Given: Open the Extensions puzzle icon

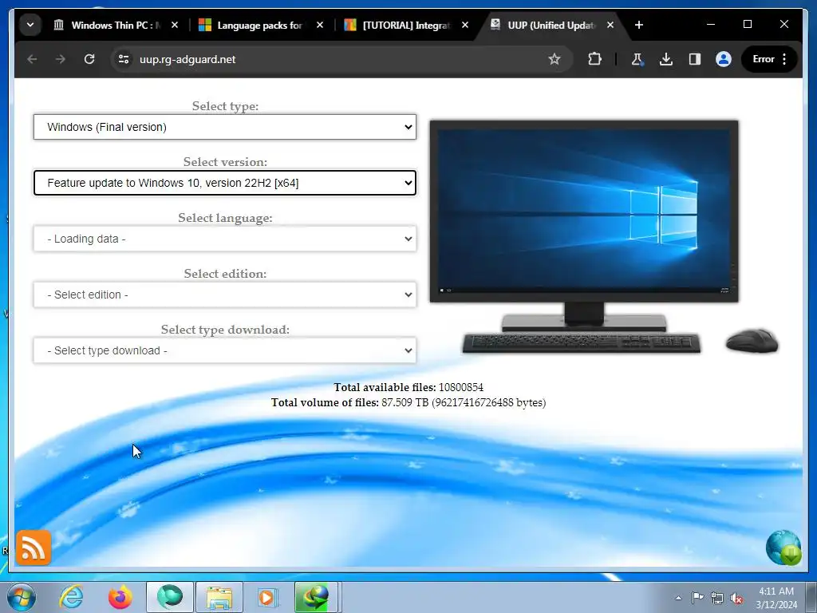Looking at the screenshot, I should pos(594,59).
